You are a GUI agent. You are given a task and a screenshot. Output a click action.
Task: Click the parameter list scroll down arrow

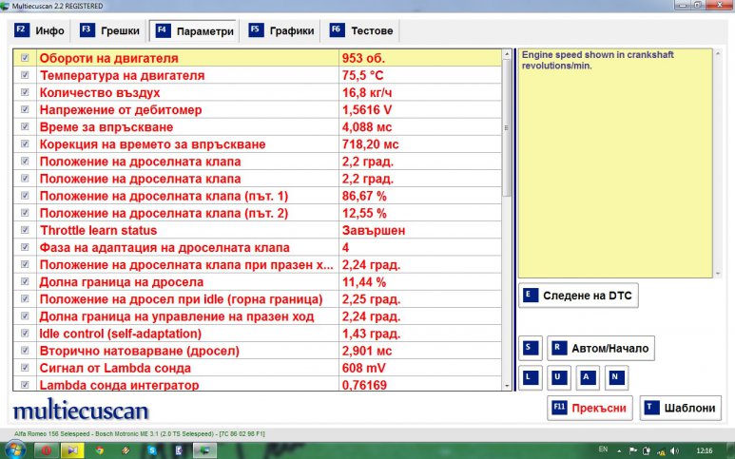point(508,383)
